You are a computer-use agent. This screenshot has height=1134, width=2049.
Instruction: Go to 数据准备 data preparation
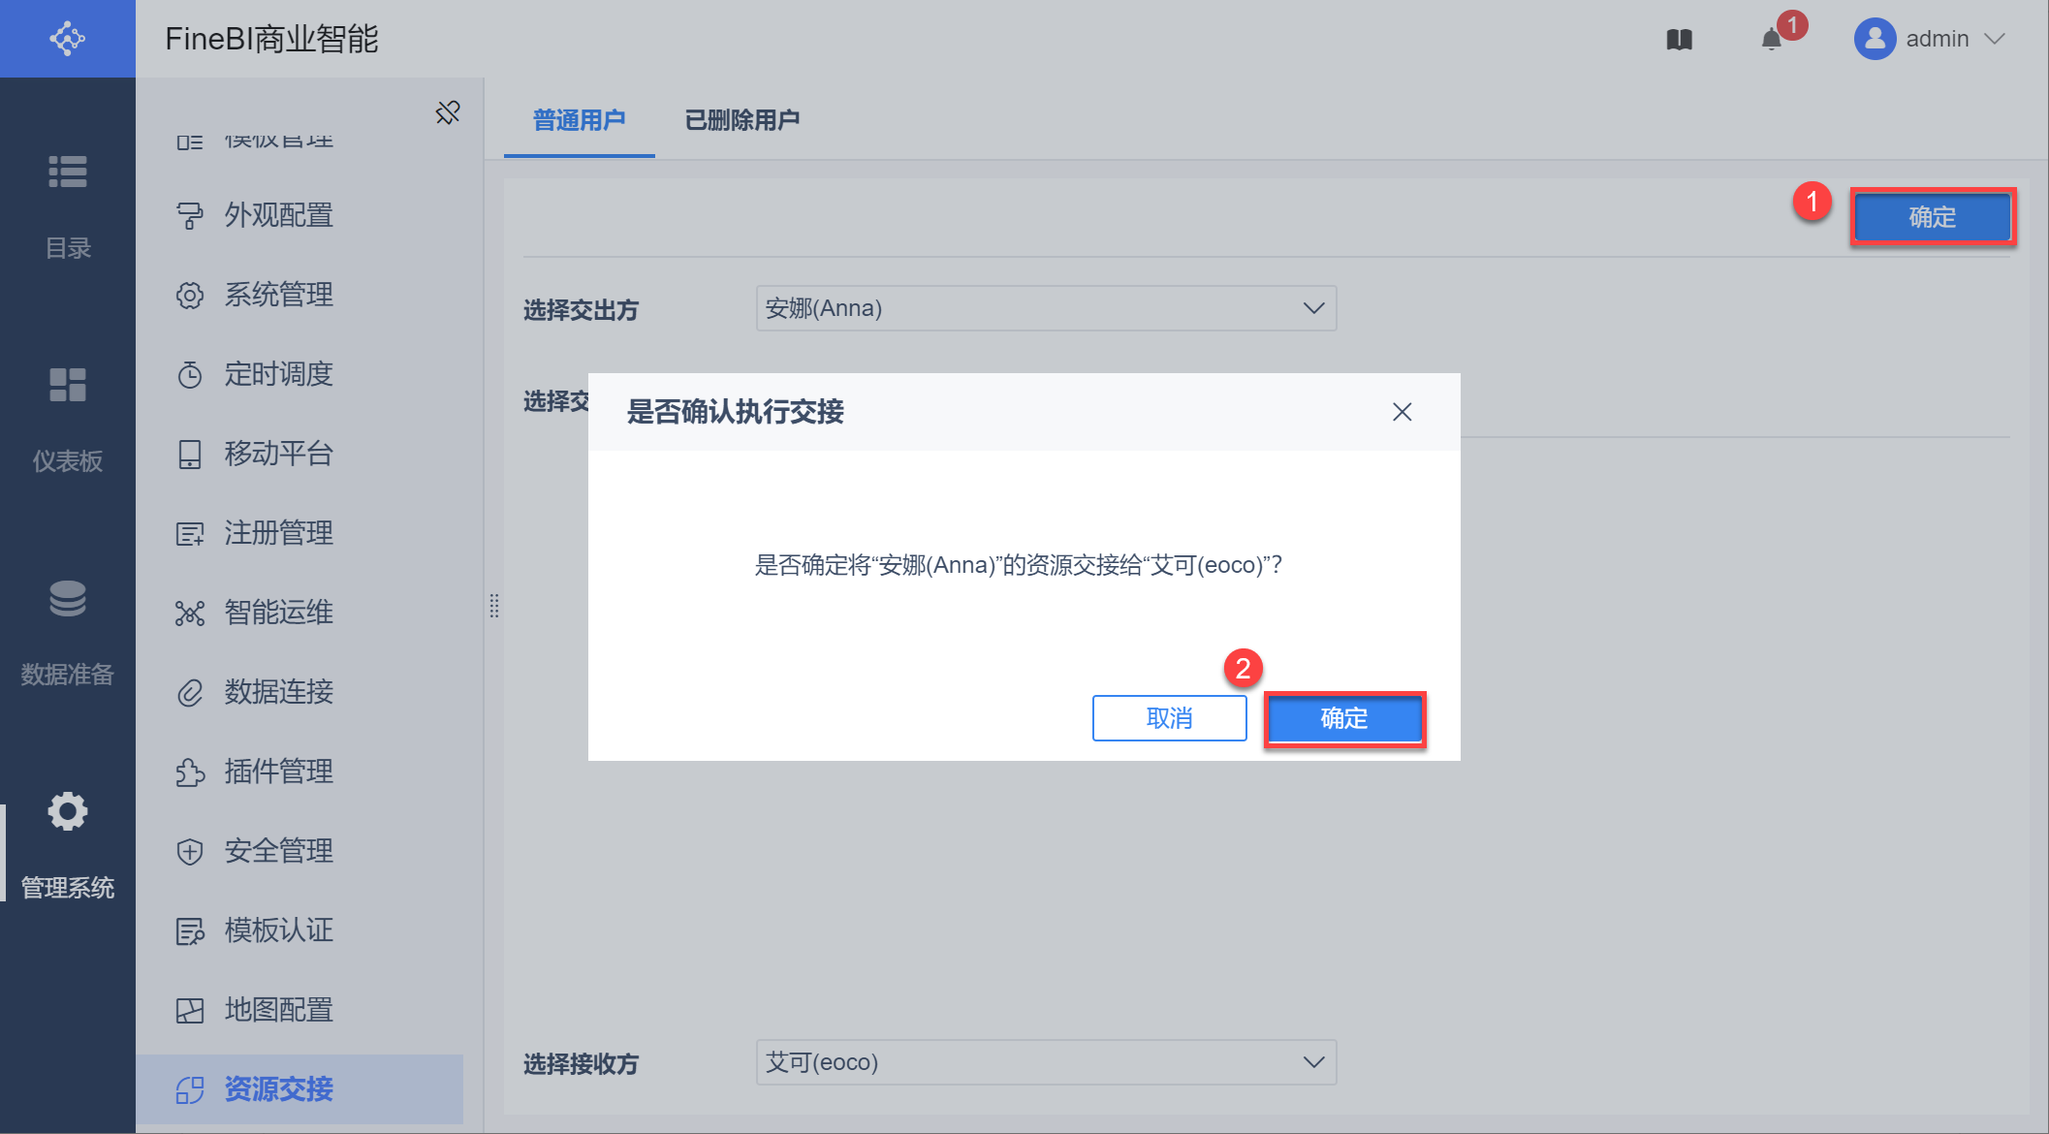coord(67,599)
